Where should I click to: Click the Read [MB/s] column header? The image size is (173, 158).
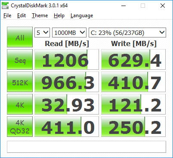[67, 43]
